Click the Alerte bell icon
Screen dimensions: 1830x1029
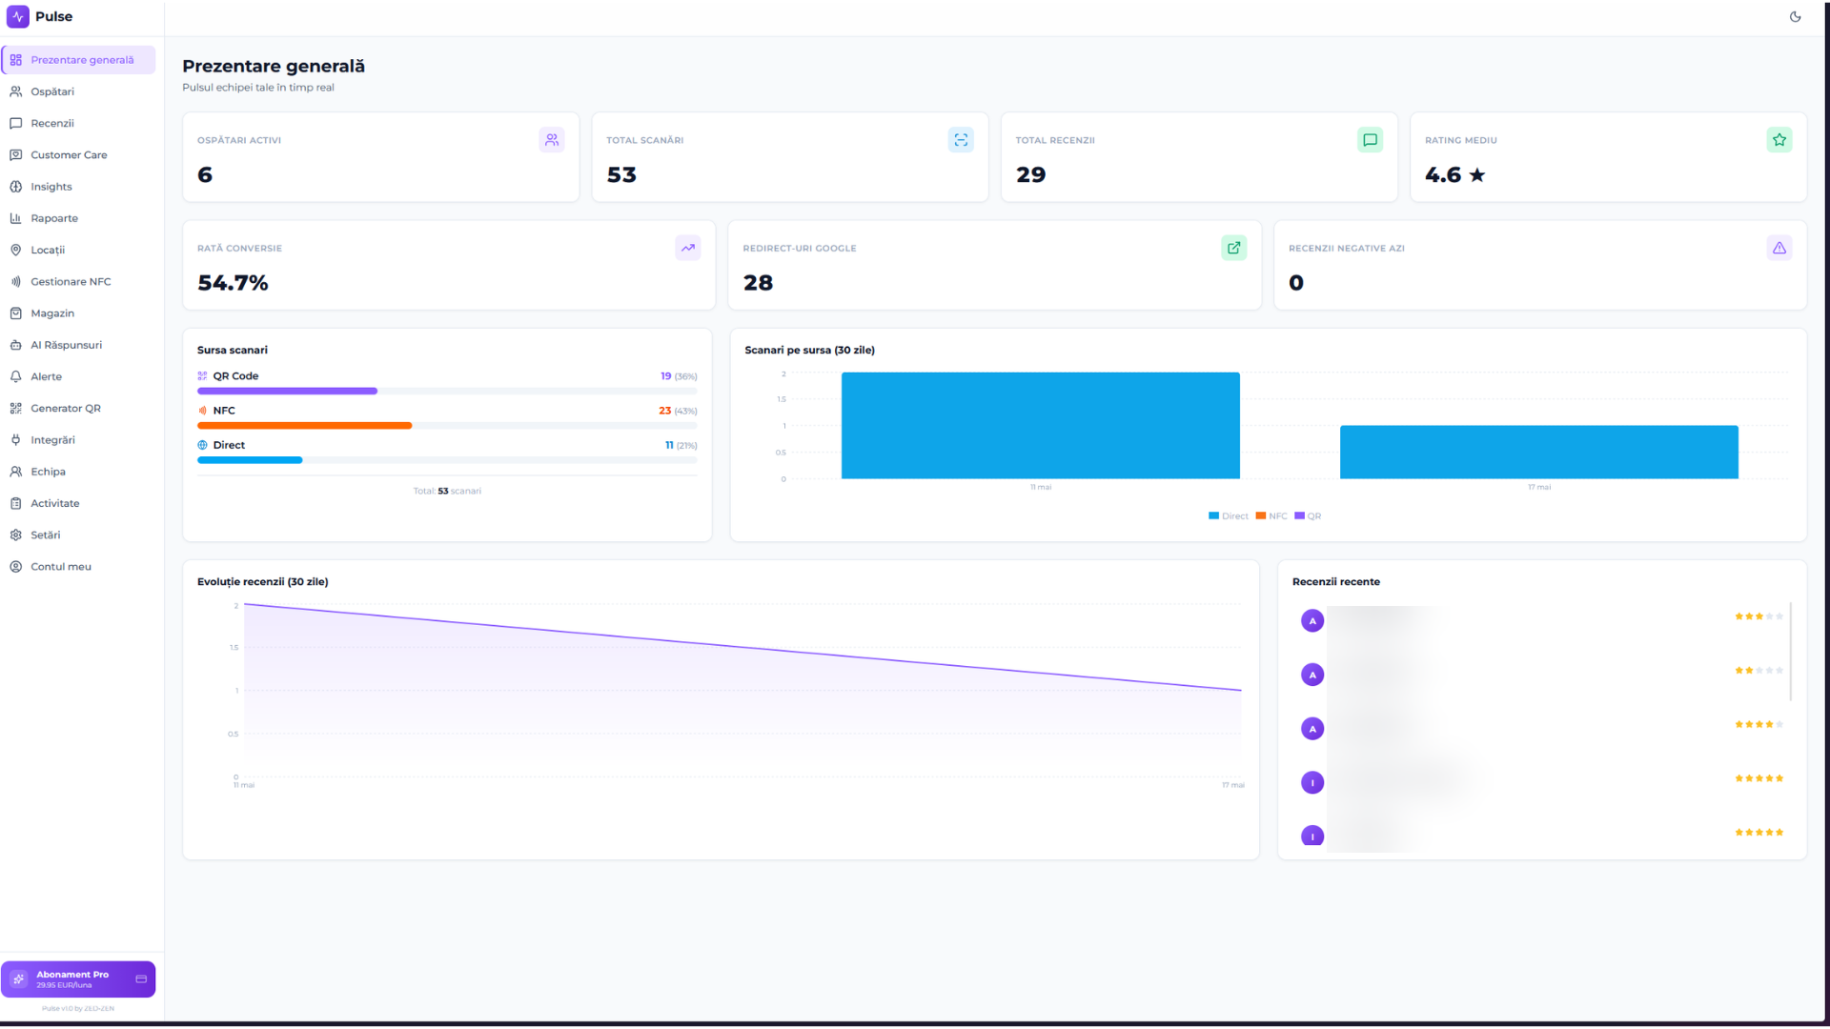coord(16,376)
